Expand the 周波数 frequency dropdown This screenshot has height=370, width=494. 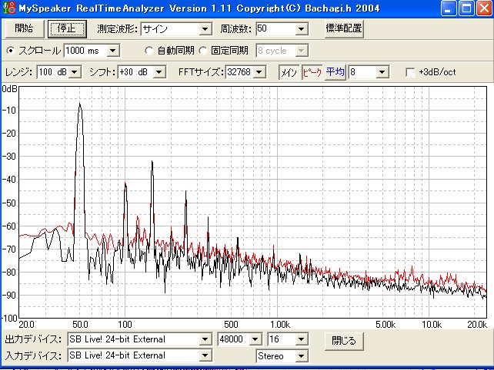pyautogui.click(x=282, y=29)
